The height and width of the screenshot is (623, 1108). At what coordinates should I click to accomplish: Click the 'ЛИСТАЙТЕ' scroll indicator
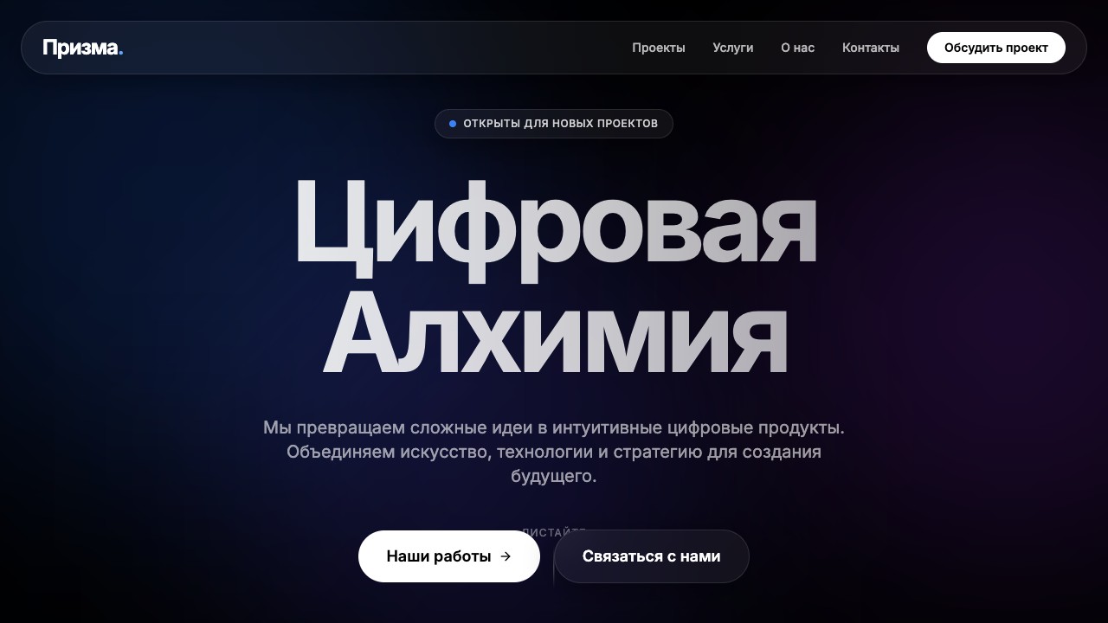click(x=554, y=532)
